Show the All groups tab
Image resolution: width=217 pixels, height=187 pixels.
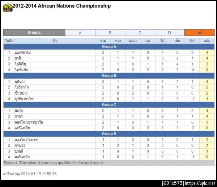[x=199, y=33]
